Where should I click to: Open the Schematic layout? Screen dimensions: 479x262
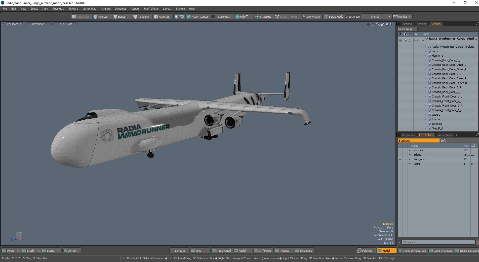(x=303, y=251)
